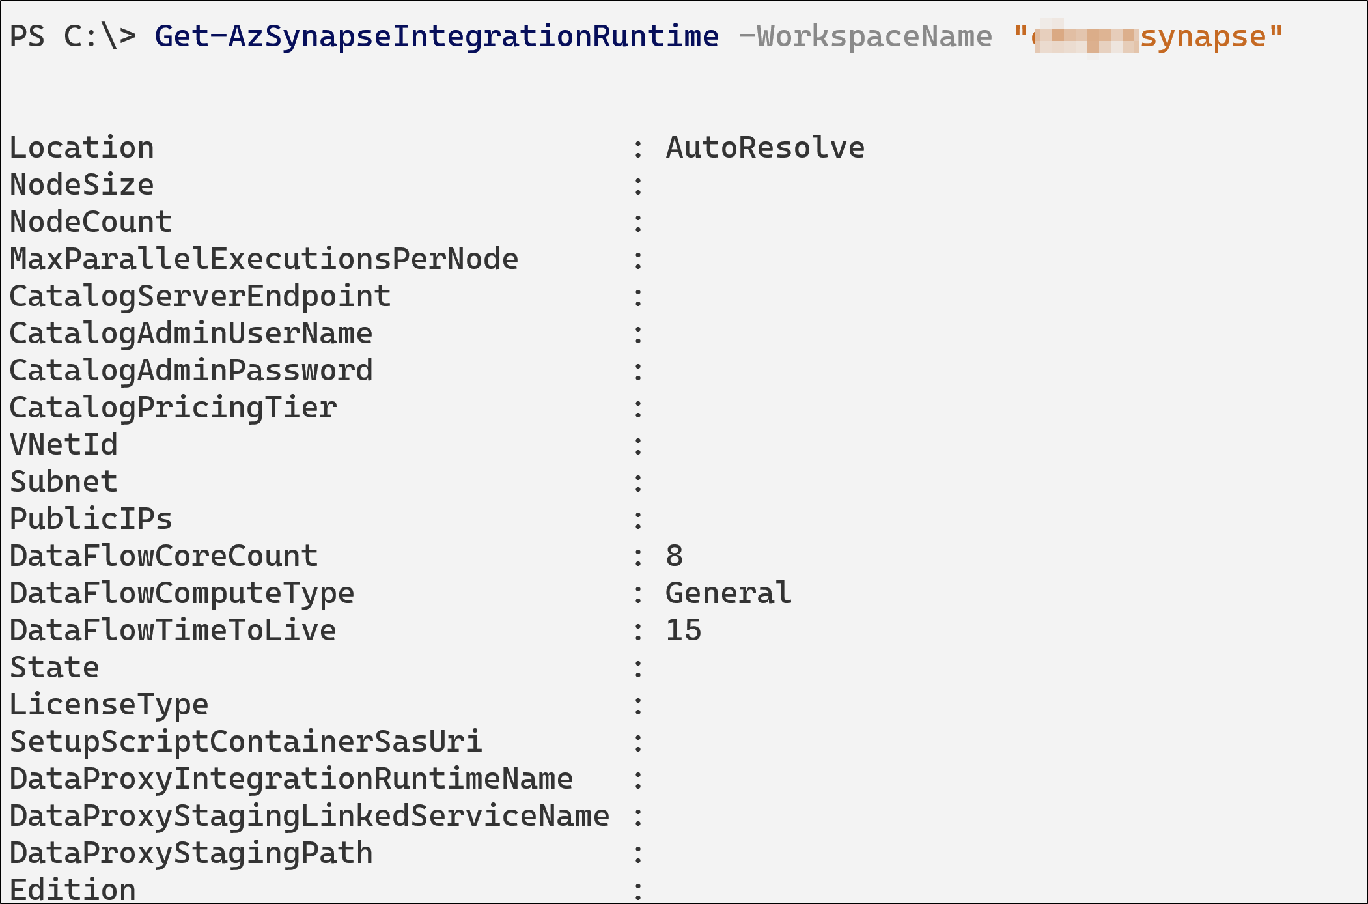
Task: Click the DataProxyStagingPath label
Action: point(191,853)
